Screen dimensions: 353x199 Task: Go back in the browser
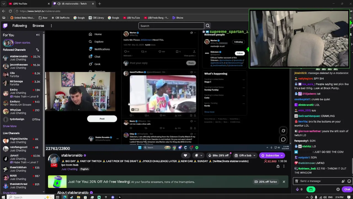coord(4,11)
